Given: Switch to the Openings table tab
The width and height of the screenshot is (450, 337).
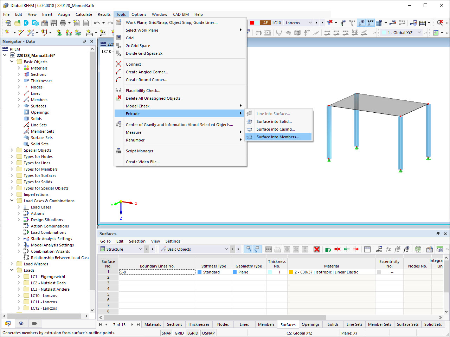Looking at the screenshot, I should point(310,324).
